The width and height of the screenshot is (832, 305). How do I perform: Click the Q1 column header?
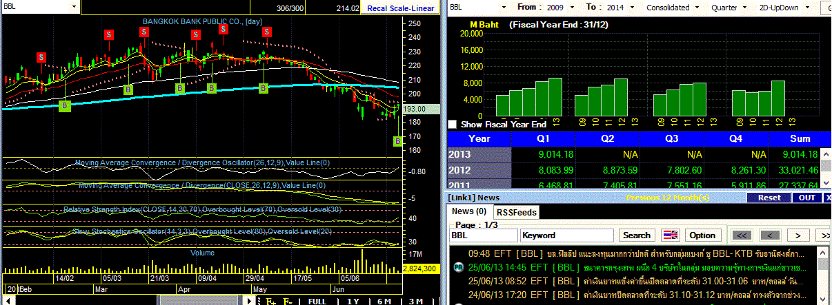pyautogui.click(x=544, y=138)
